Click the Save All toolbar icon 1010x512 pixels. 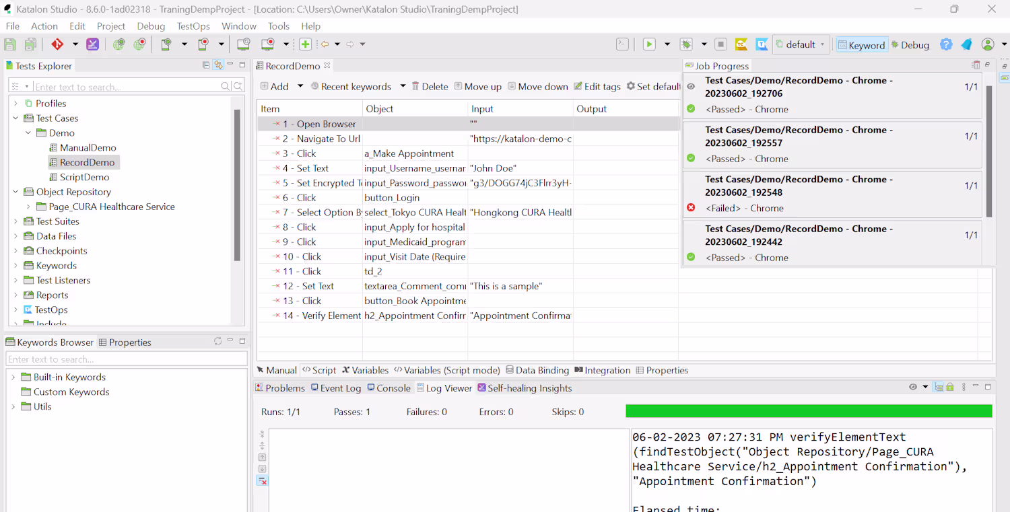point(30,44)
